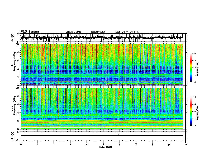The height and width of the screenshot is (162, 209).
Task: Click the "8" minute tick on time axis
Action: pyautogui.click(x=153, y=145)
